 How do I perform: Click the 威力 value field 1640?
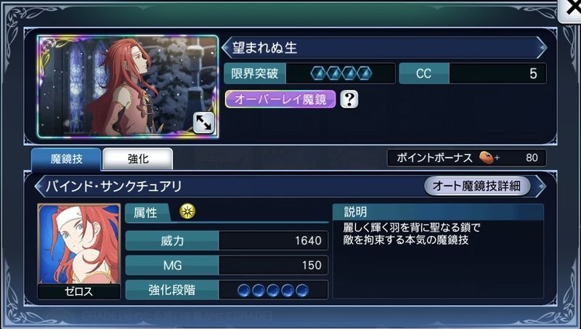click(x=273, y=241)
